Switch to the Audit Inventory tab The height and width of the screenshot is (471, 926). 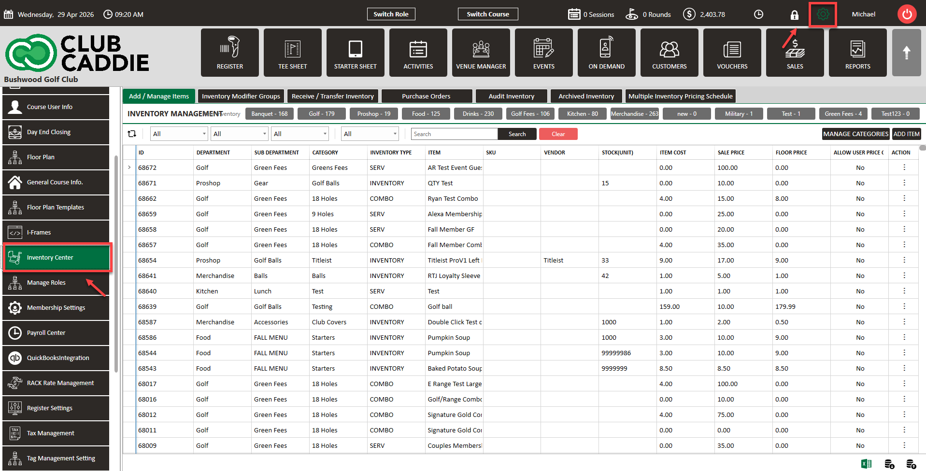coord(511,97)
